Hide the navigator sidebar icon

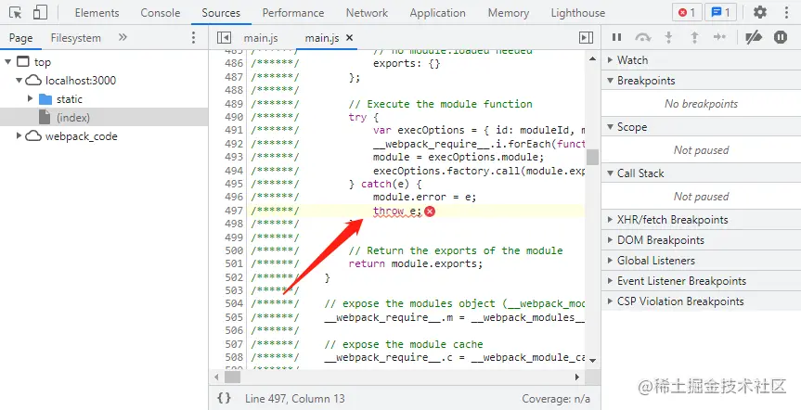pyautogui.click(x=224, y=38)
